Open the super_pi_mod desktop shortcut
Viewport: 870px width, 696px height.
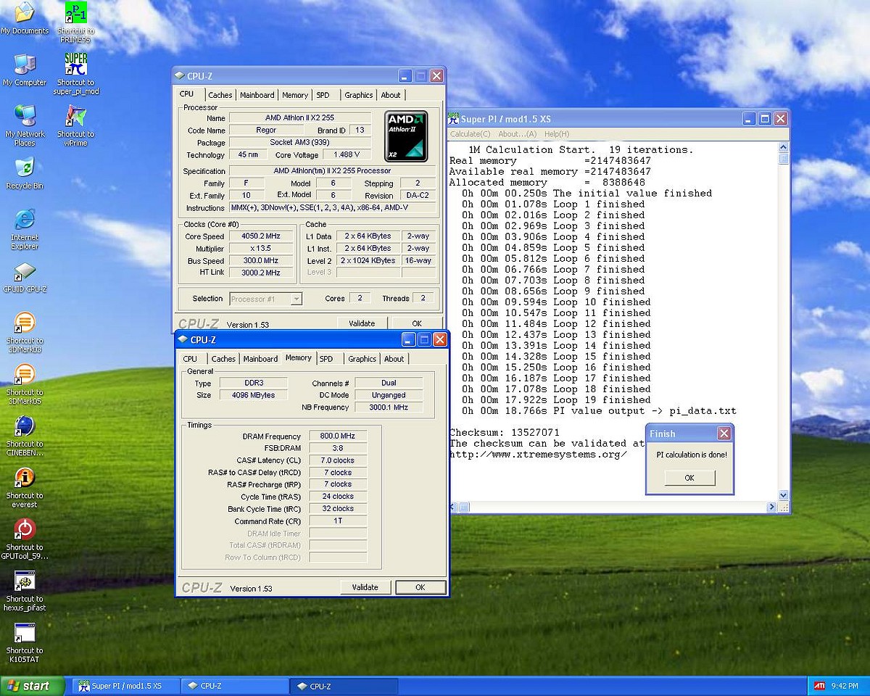tap(75, 65)
